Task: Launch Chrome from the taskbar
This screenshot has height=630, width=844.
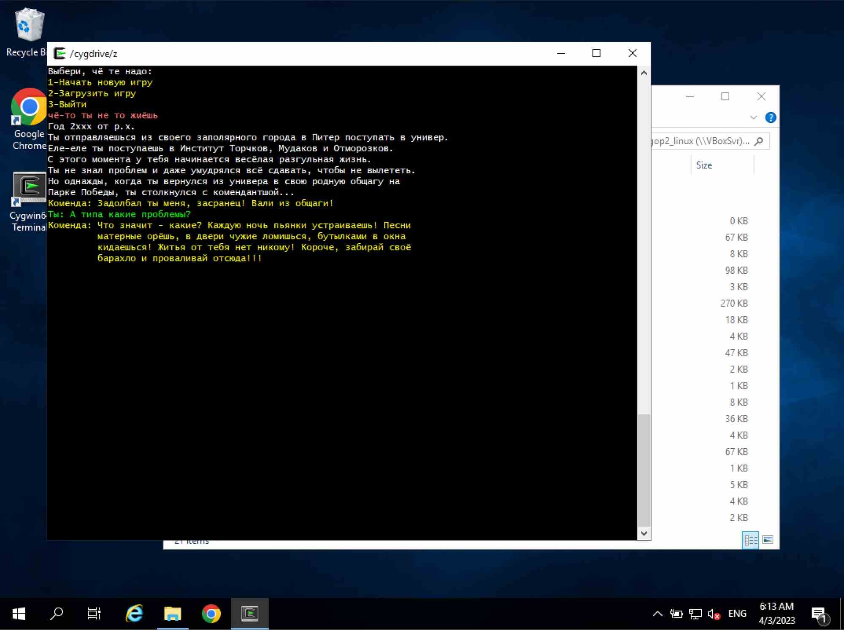Action: pyautogui.click(x=211, y=614)
